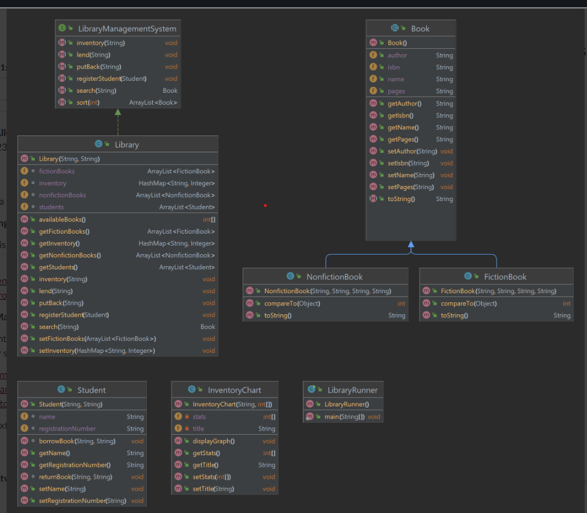The image size is (587, 513).
Task: Select the Book class header
Action: [411, 28]
